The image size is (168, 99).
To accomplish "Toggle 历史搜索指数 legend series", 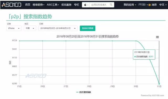I will 84,92.
